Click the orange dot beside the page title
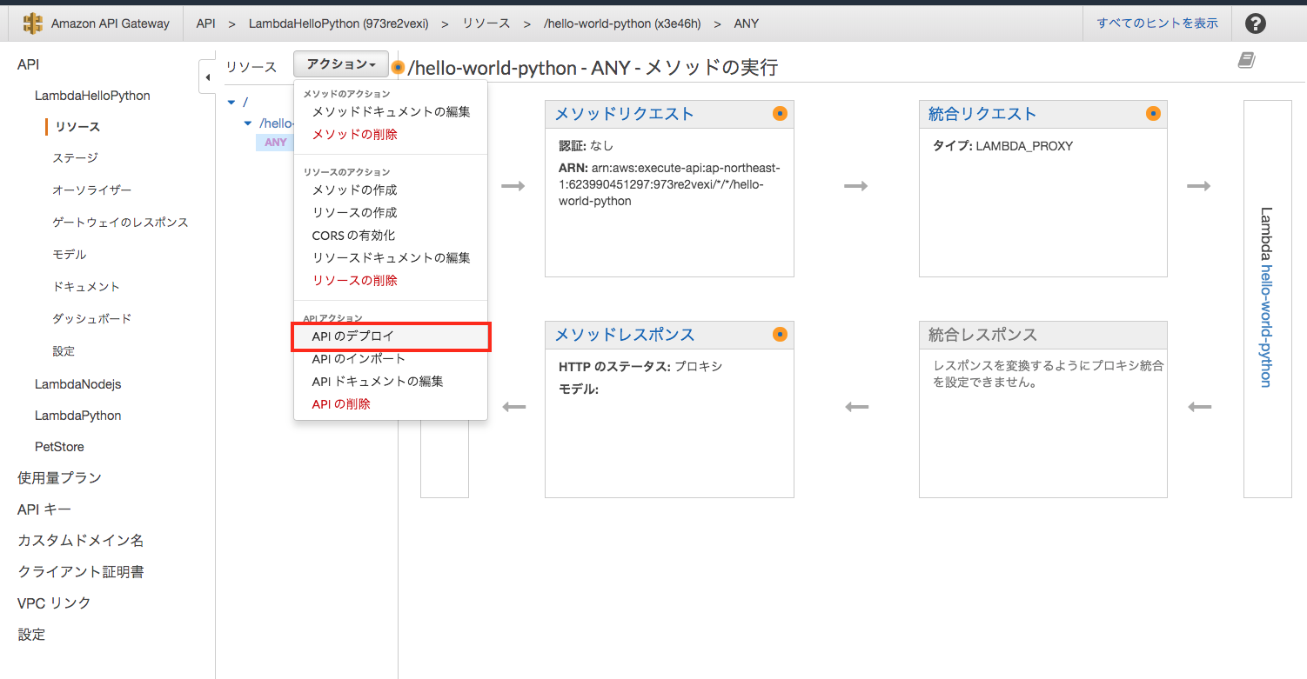Viewport: 1307px width, 679px height. click(x=398, y=66)
